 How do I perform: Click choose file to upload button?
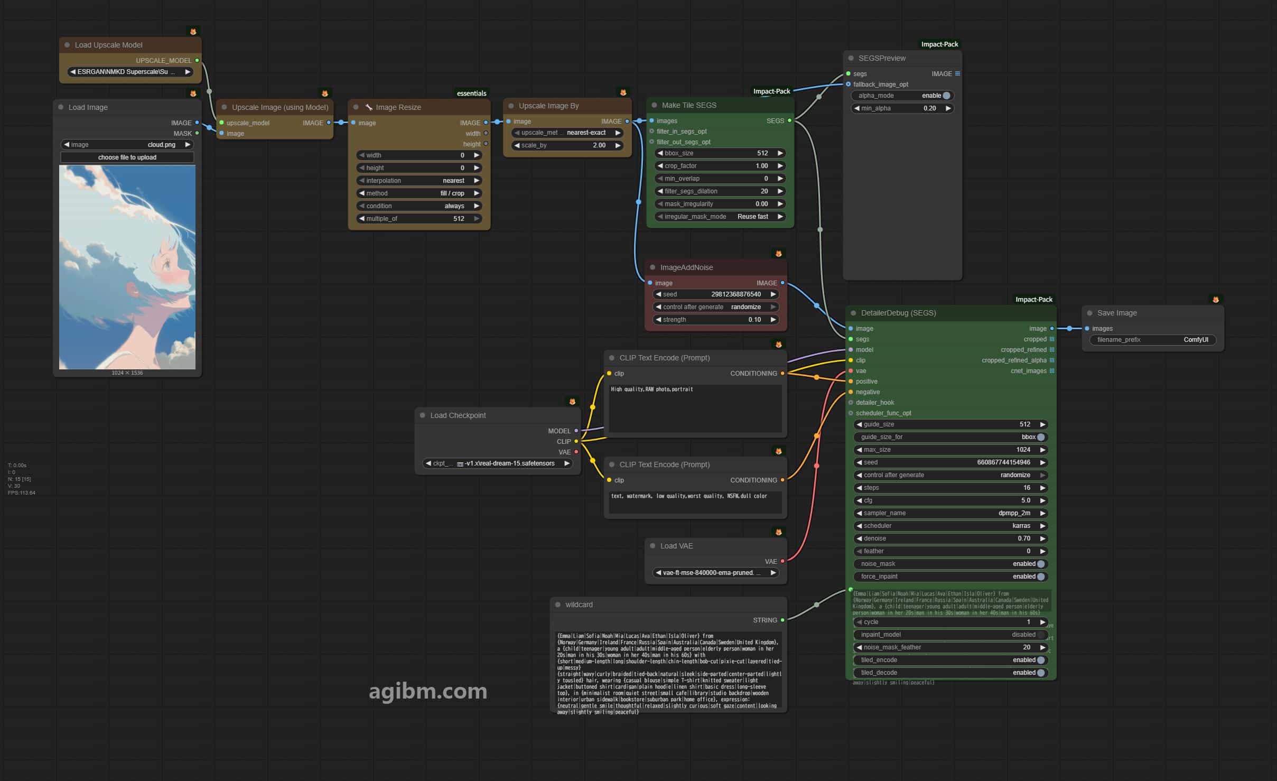127,157
